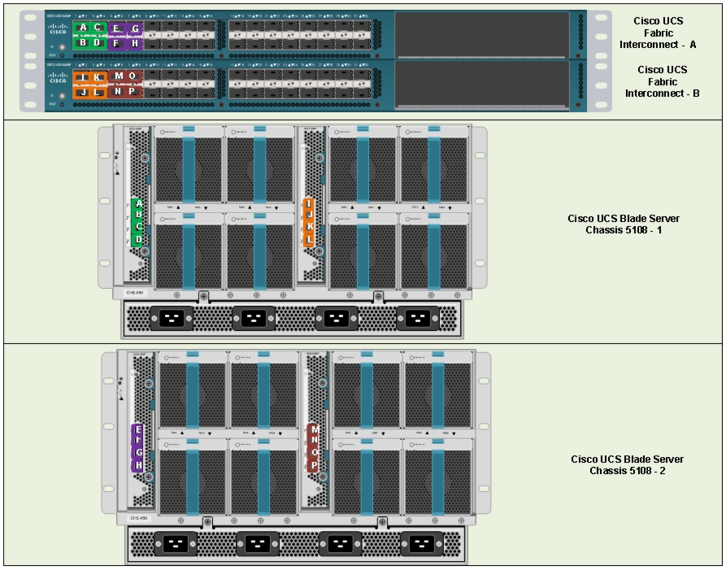Select purple IOM port F on Chassis 2

pos(137,441)
